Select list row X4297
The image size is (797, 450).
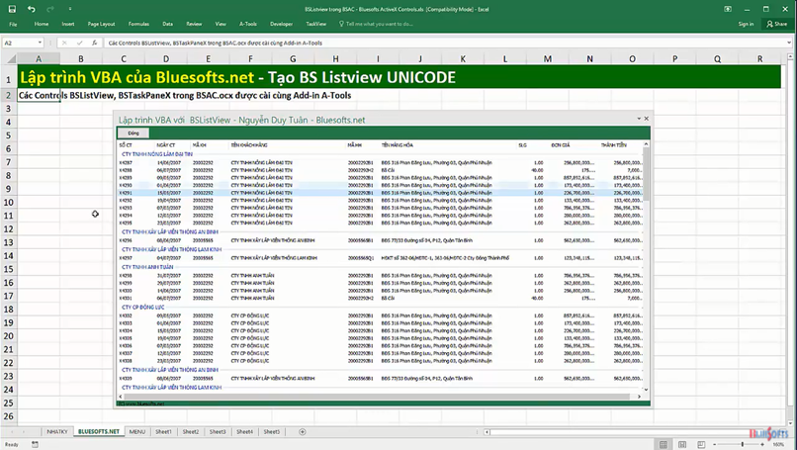pos(380,258)
